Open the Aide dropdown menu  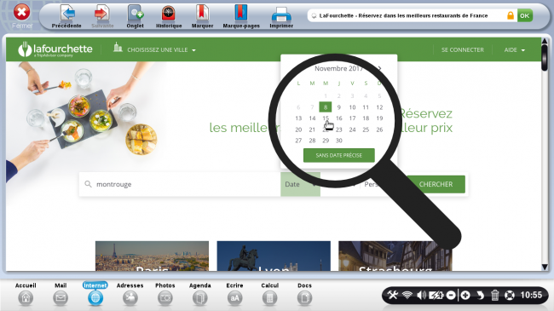[515, 49]
